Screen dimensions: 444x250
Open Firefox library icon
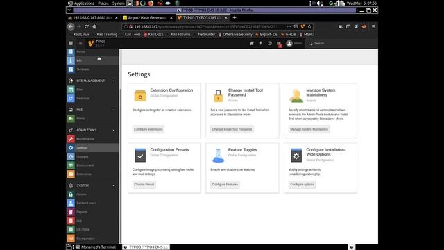pos(341,26)
